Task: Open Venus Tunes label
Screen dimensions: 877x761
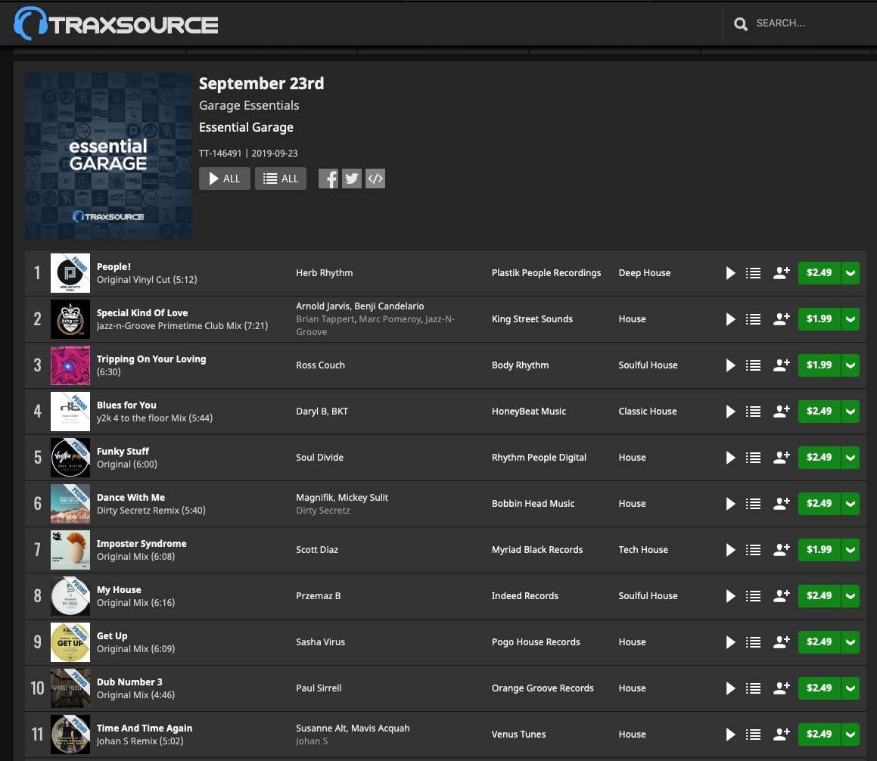Action: point(518,735)
